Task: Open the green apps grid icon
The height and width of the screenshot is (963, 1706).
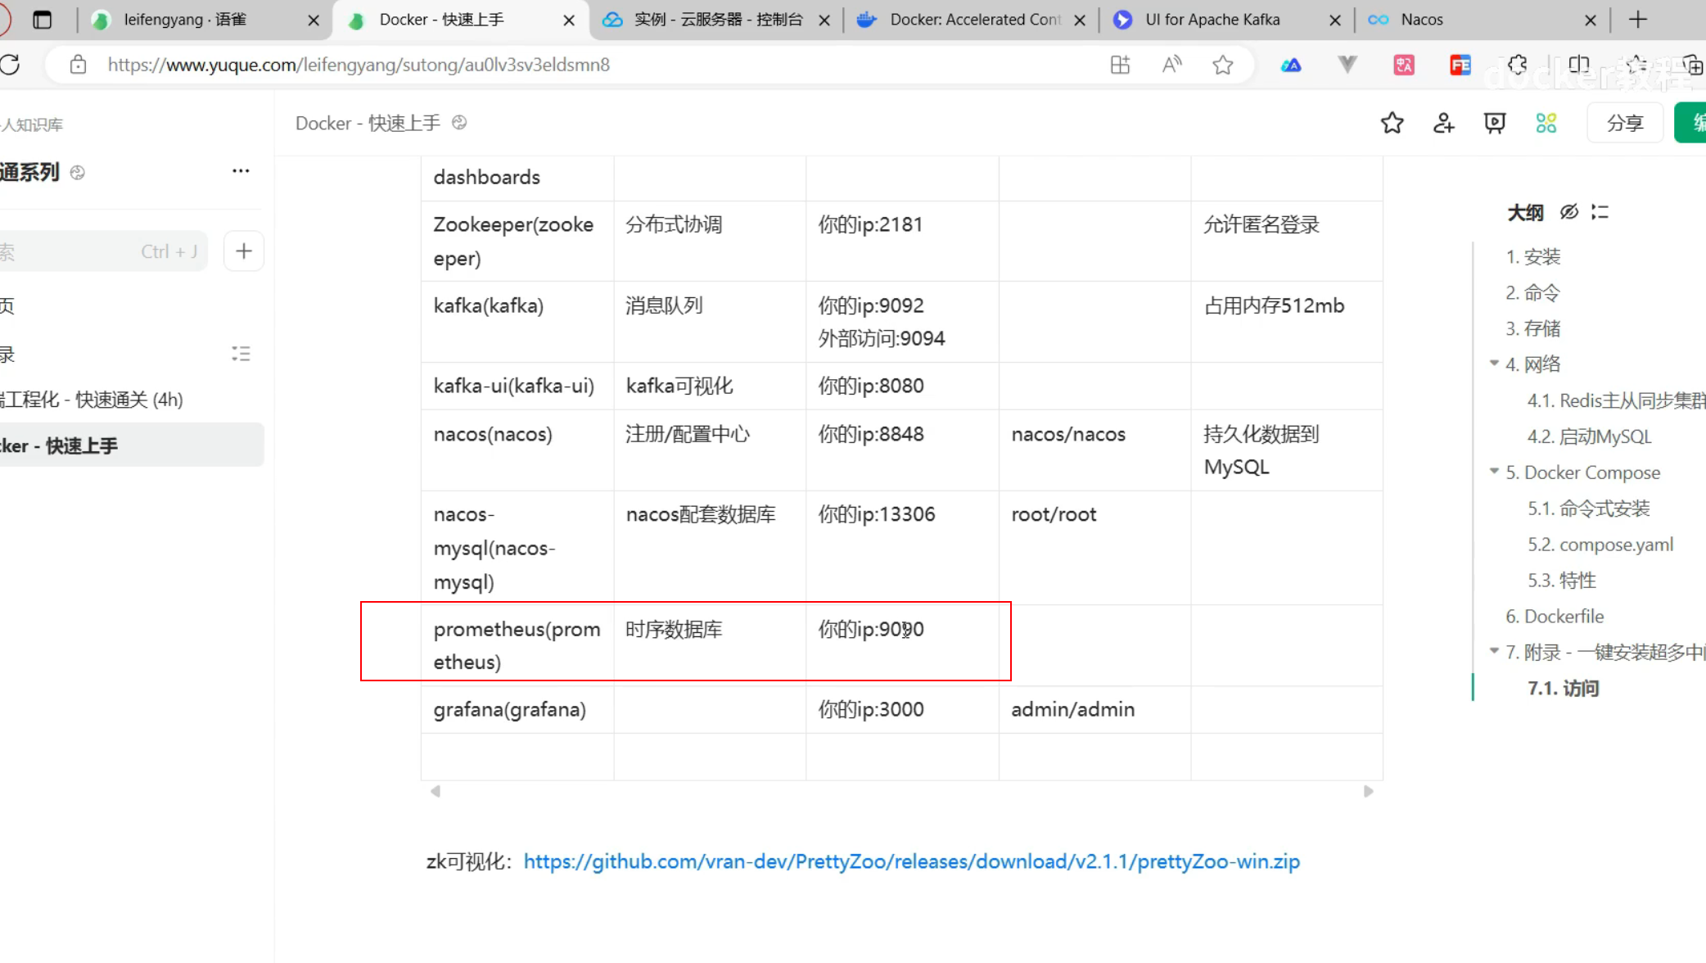Action: click(x=1546, y=123)
